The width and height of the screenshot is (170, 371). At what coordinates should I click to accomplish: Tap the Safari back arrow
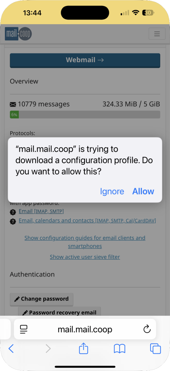11,349
